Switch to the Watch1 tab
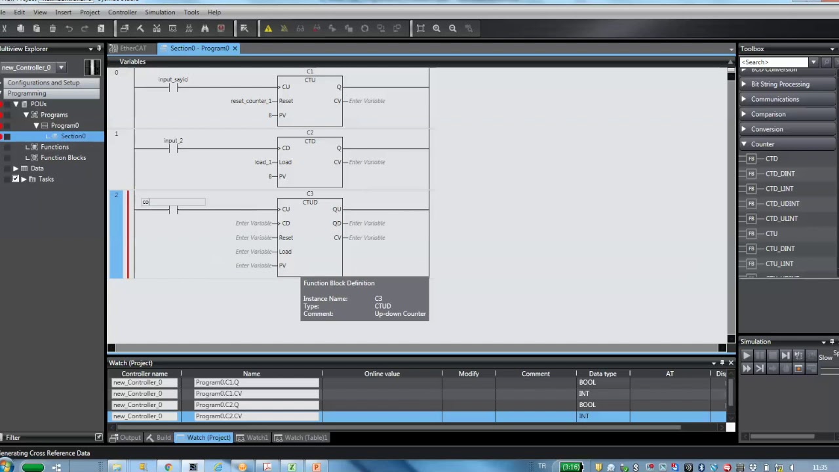Viewport: 839px width, 472px height. click(252, 437)
